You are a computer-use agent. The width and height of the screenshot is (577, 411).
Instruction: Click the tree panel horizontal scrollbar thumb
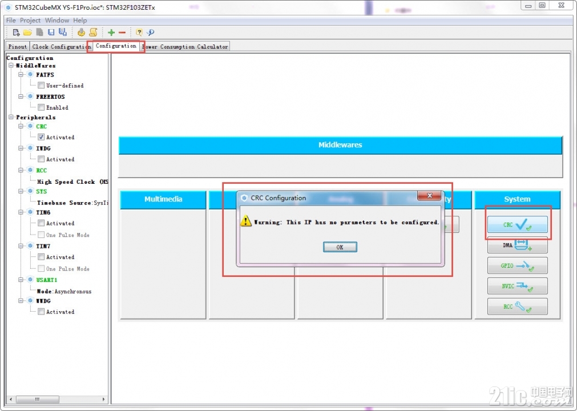coord(38,399)
